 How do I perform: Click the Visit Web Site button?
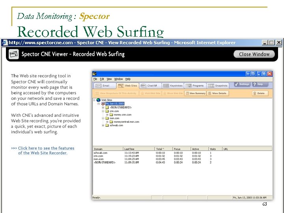(150, 93)
